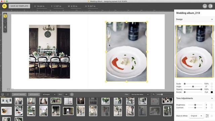Click the Brightness slider handle

pos(195,105)
